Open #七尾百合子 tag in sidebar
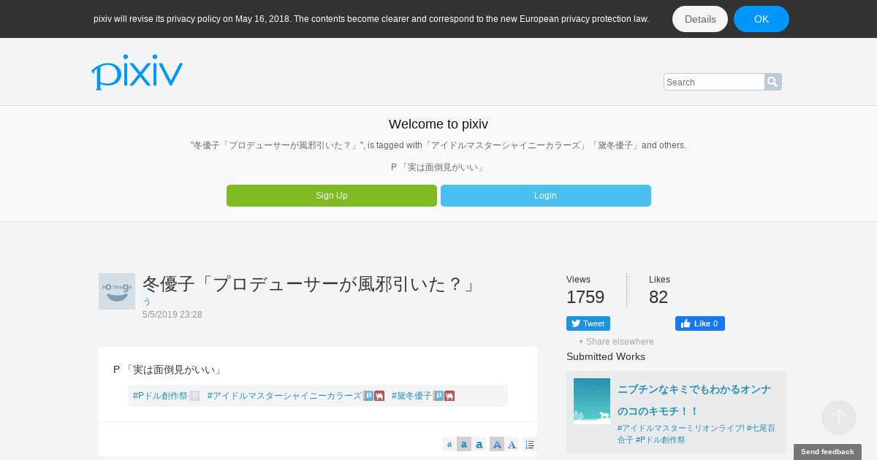This screenshot has width=877, height=460. pos(761,429)
